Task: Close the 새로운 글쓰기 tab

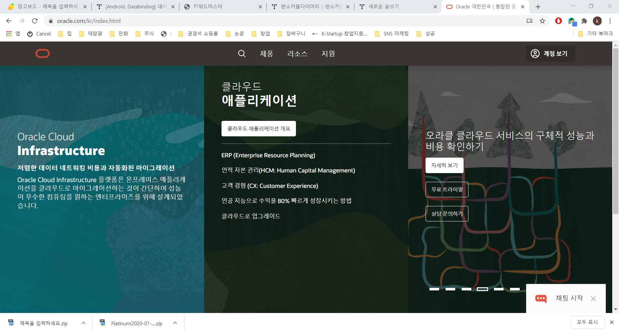Action: pyautogui.click(x=435, y=7)
